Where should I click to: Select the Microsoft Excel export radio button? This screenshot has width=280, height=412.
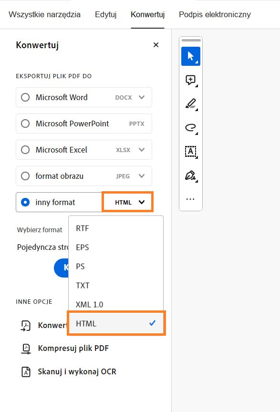pyautogui.click(x=25, y=150)
